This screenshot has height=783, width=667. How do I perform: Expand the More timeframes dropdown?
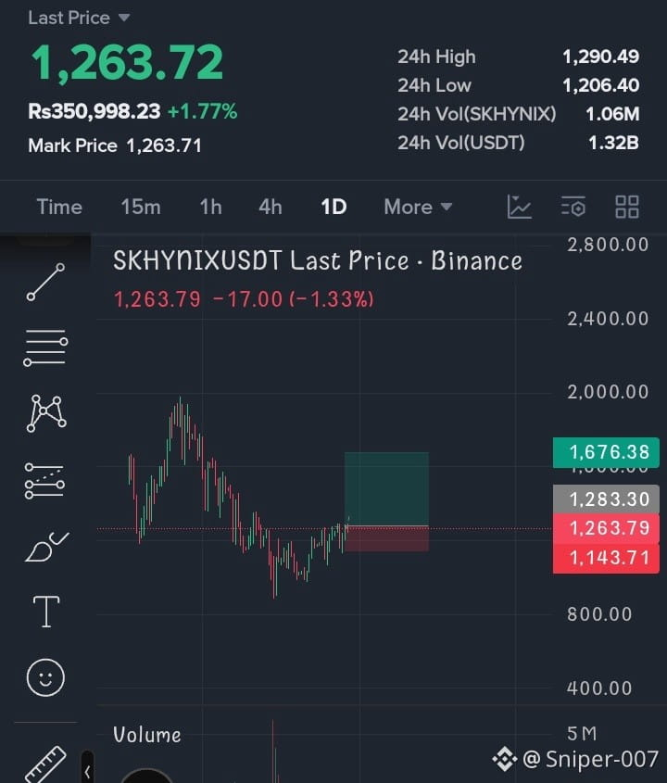(x=418, y=207)
